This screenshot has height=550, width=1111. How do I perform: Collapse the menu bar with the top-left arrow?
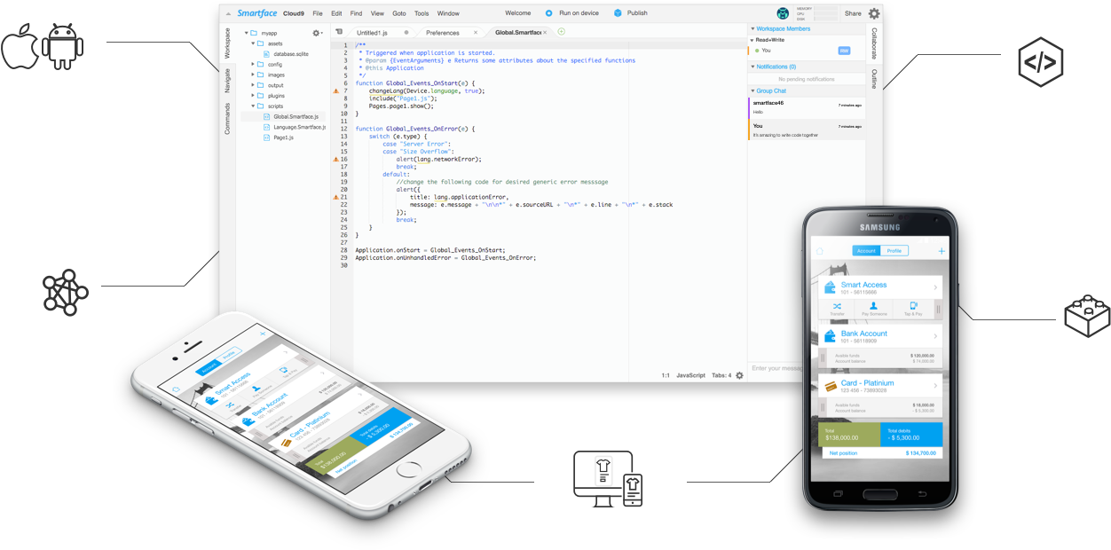[228, 13]
